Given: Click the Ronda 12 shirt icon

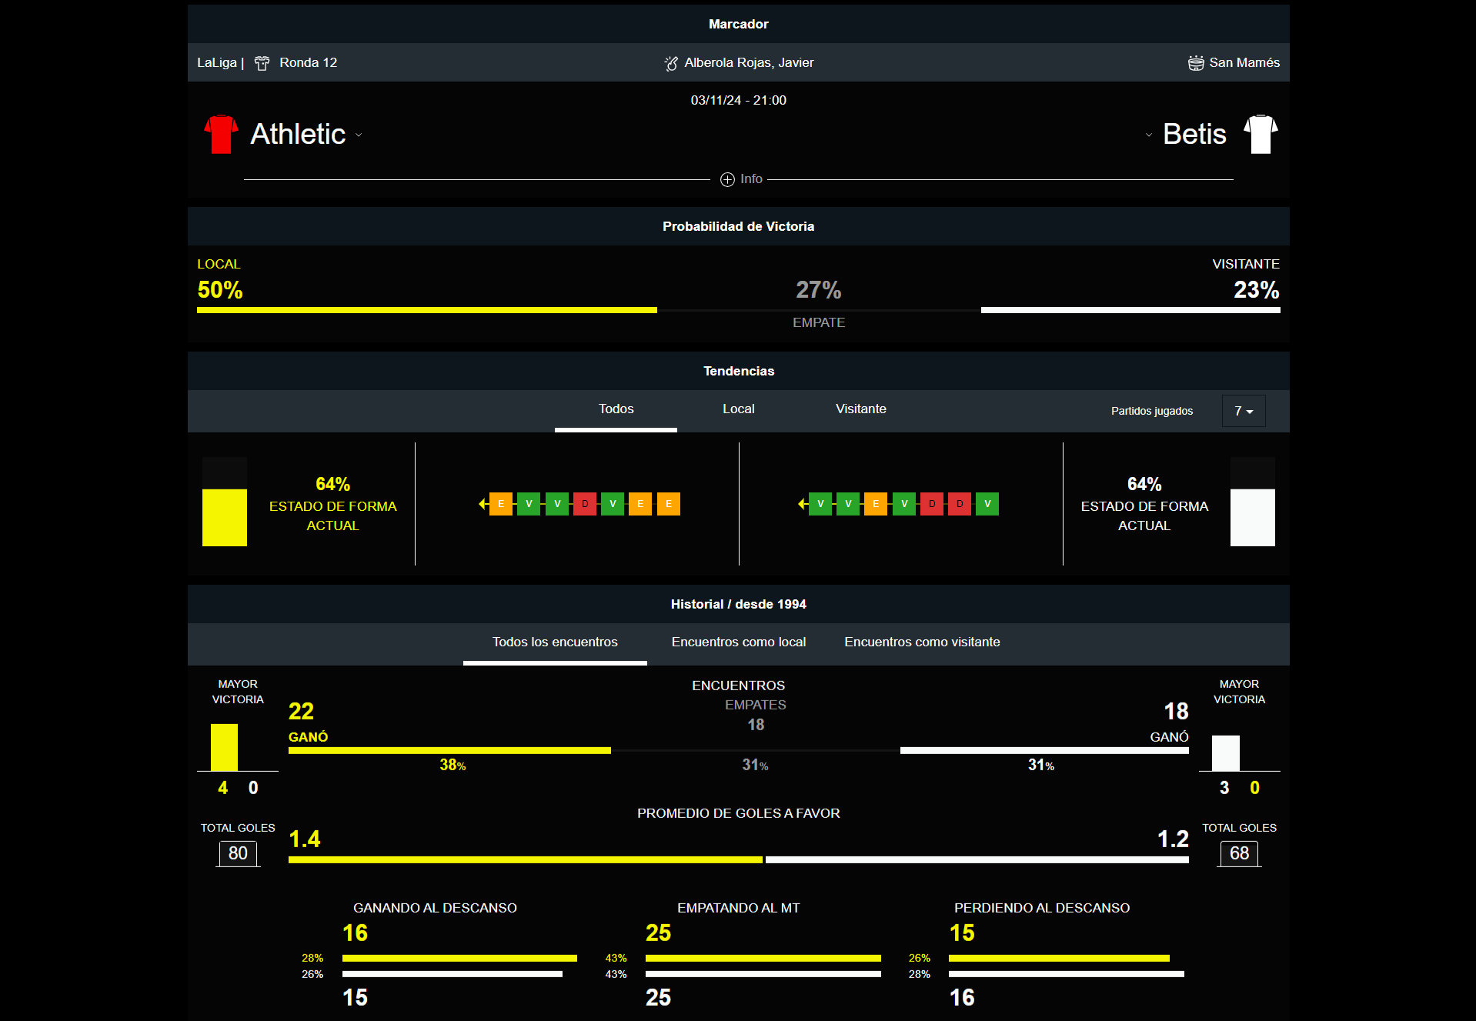Looking at the screenshot, I should click(x=262, y=63).
